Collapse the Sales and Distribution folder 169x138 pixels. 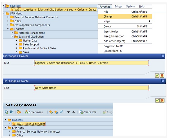pos(12,36)
